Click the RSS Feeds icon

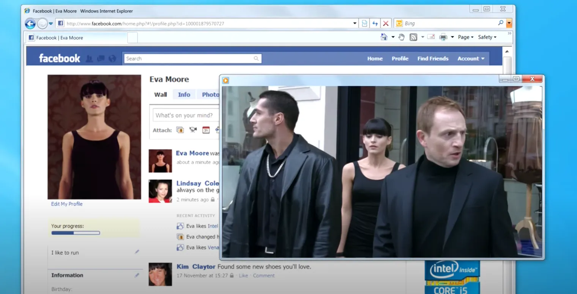coord(413,37)
